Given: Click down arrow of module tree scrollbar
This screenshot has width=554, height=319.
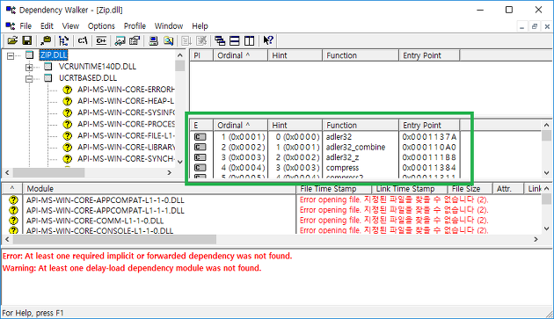Looking at the screenshot, I should click(180, 162).
